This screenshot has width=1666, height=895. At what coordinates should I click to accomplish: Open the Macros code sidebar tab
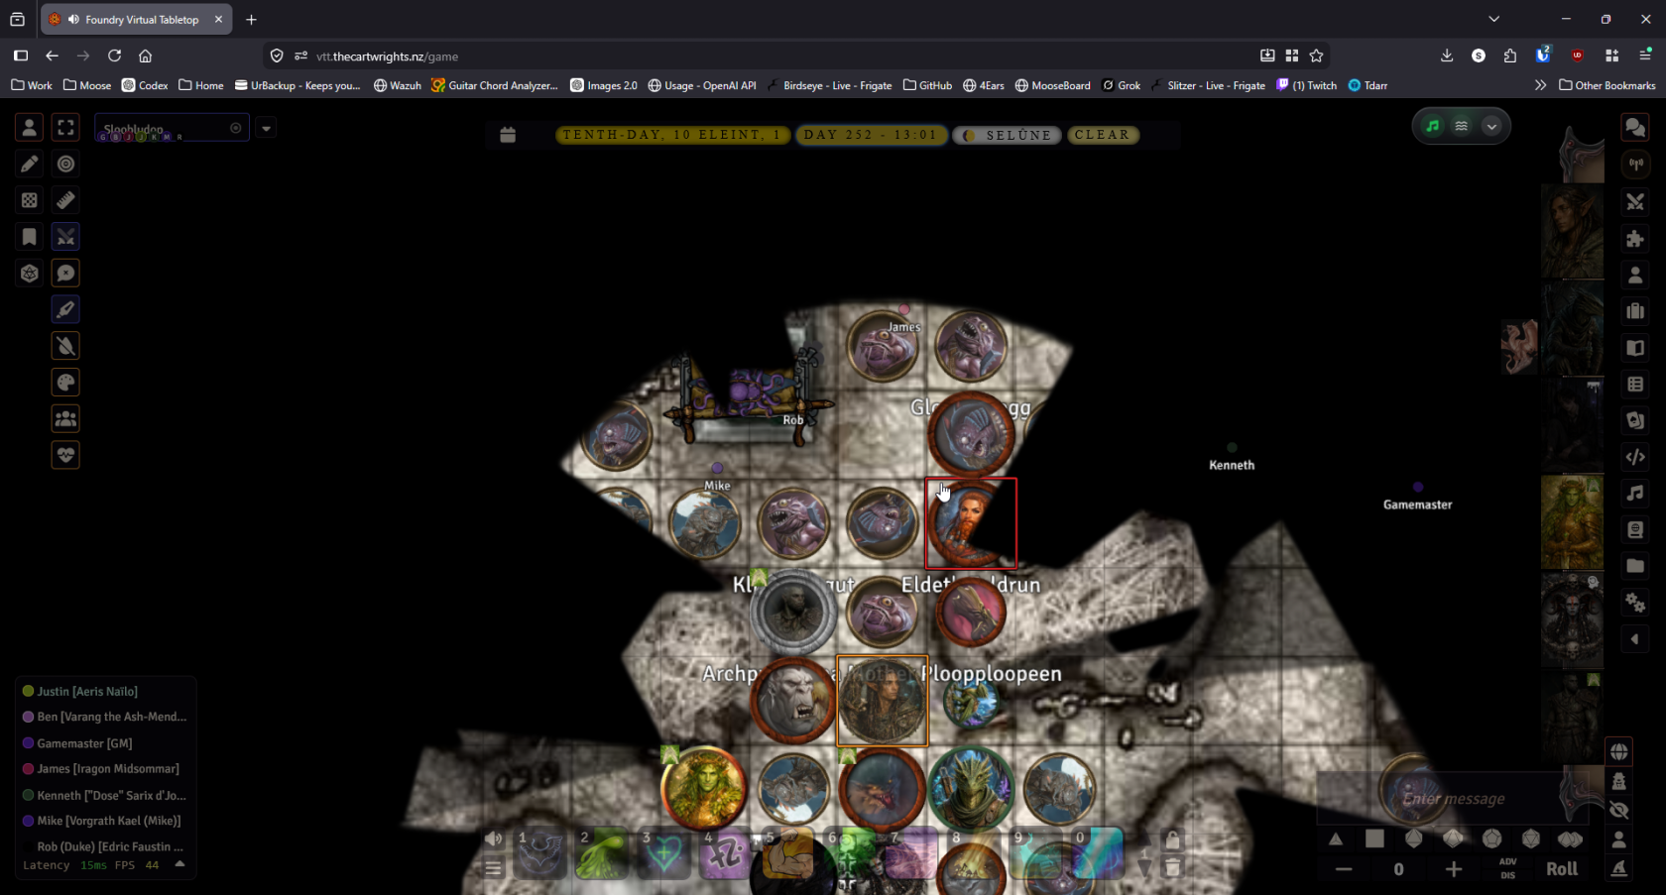pos(1635,457)
